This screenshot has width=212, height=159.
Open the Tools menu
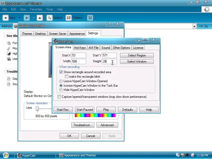point(50,9)
